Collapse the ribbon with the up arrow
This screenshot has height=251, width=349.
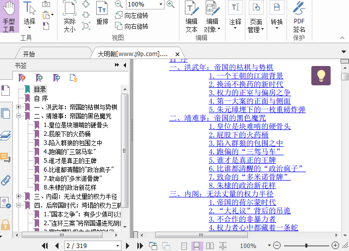point(343,38)
